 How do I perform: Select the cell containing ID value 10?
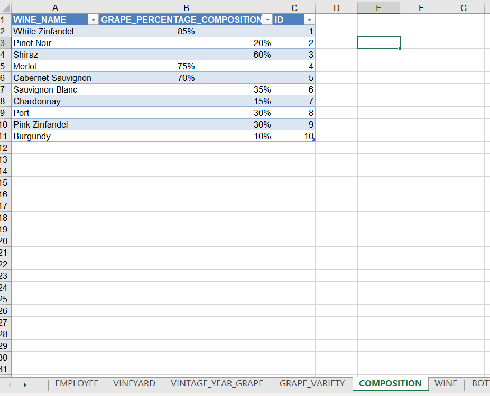[294, 136]
